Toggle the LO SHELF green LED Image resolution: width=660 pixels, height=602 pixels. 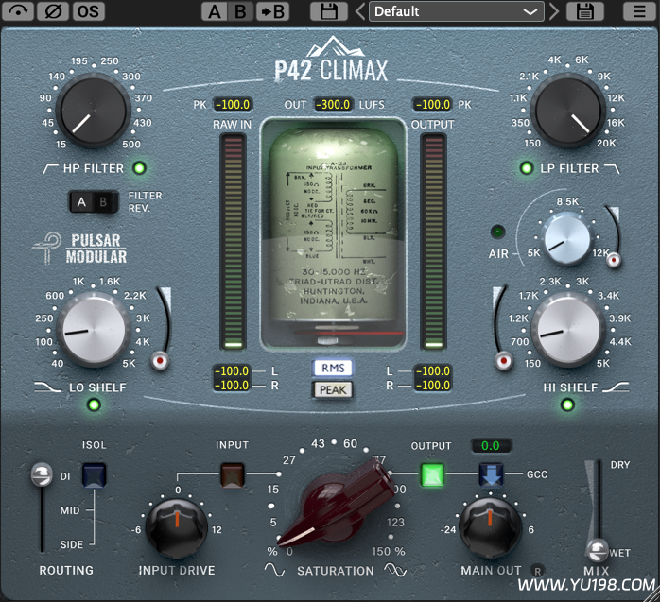tap(94, 405)
